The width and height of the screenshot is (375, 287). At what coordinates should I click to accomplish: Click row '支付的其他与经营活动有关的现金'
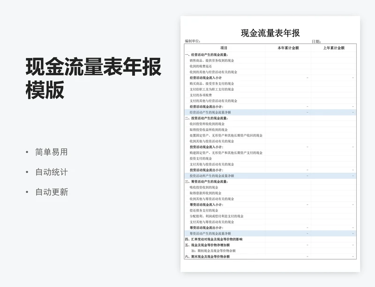(270, 101)
